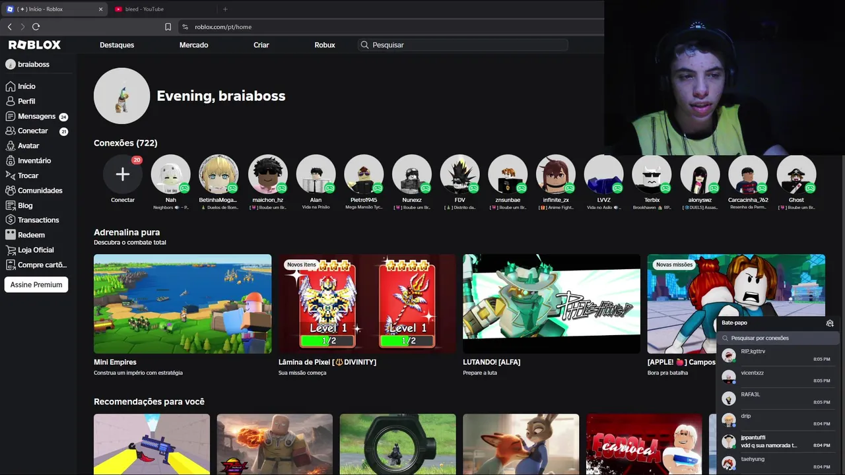This screenshot has width=845, height=475.
Task: Reload the page
Action: tap(36, 26)
